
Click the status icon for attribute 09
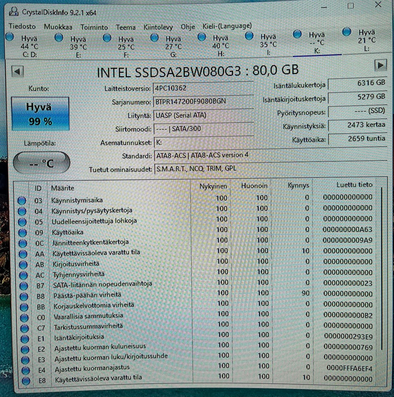(23, 233)
